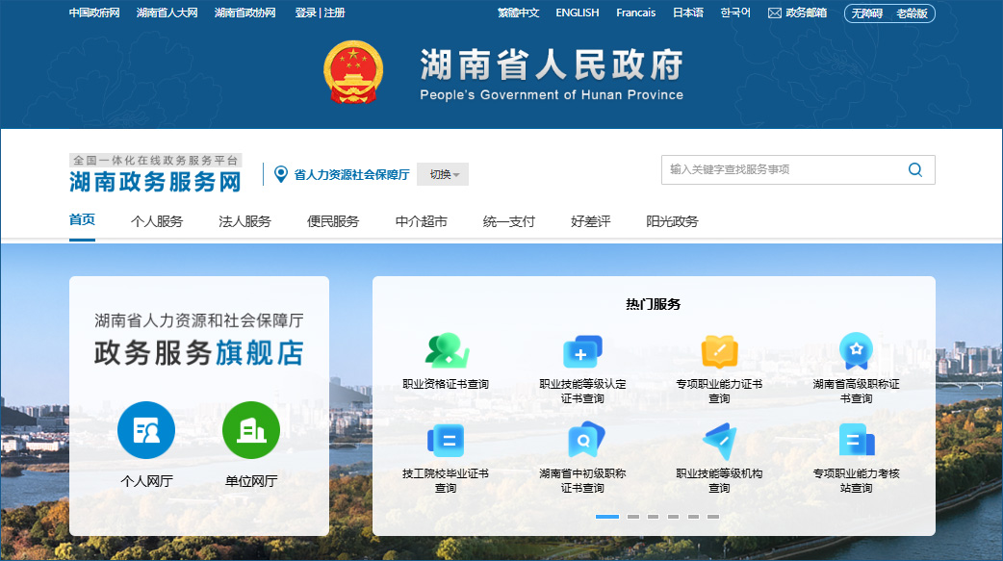Open the 便民服务 navigation tab

(x=333, y=221)
